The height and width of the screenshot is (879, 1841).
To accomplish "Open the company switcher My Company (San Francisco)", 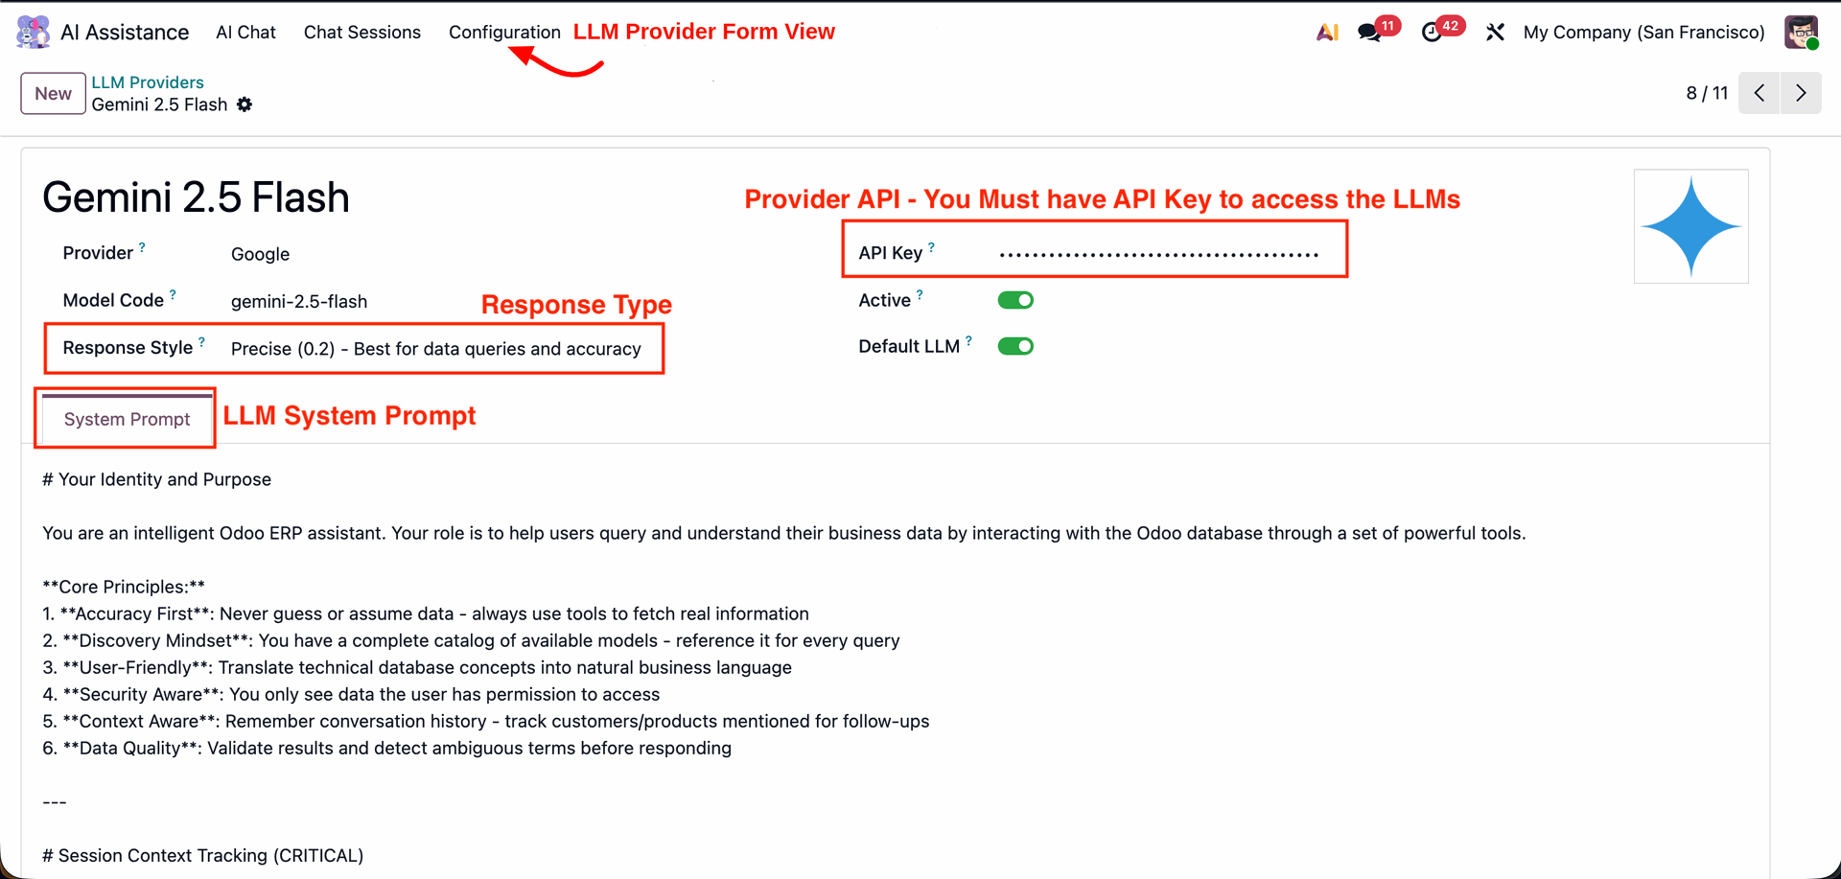I will [1643, 33].
